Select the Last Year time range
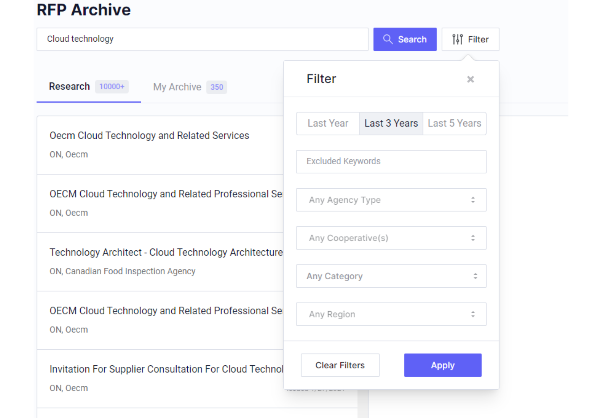 tap(328, 123)
